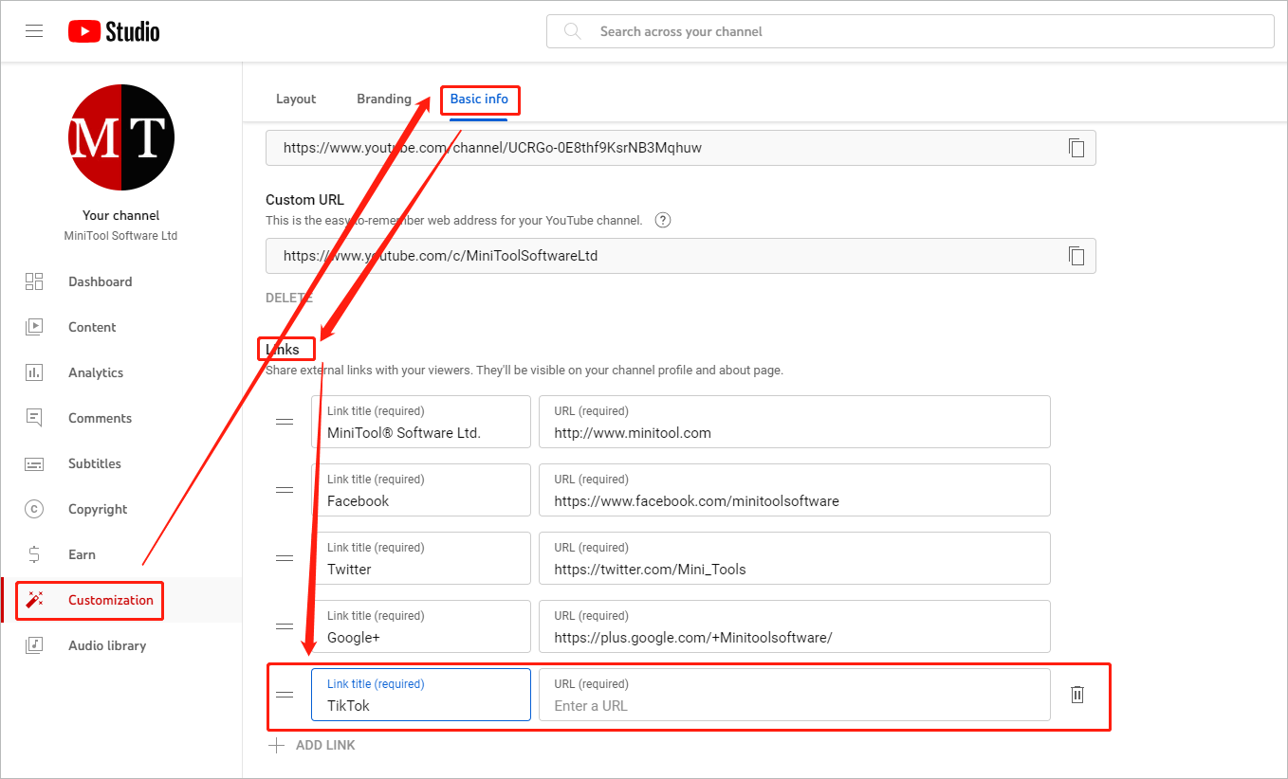Viewport: 1288px width, 779px height.
Task: Edit the Twitter link title field
Action: 421,558
